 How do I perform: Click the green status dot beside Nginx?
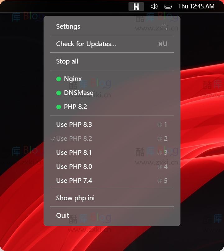point(58,79)
